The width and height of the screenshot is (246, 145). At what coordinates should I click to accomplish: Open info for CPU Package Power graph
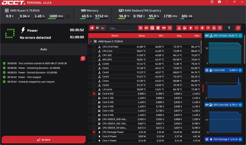(x=240, y=139)
